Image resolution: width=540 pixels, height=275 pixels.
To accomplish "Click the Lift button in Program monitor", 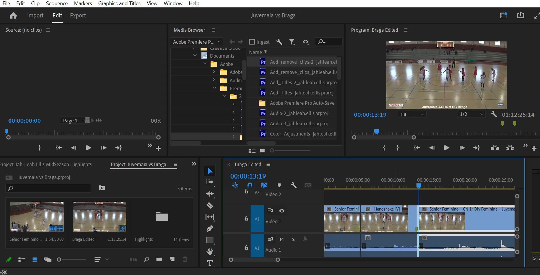I will click(495, 148).
